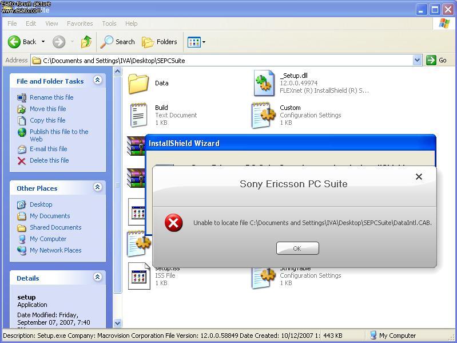Open My Computer in Other Places
This screenshot has height=343, width=457.
[x=48, y=239]
